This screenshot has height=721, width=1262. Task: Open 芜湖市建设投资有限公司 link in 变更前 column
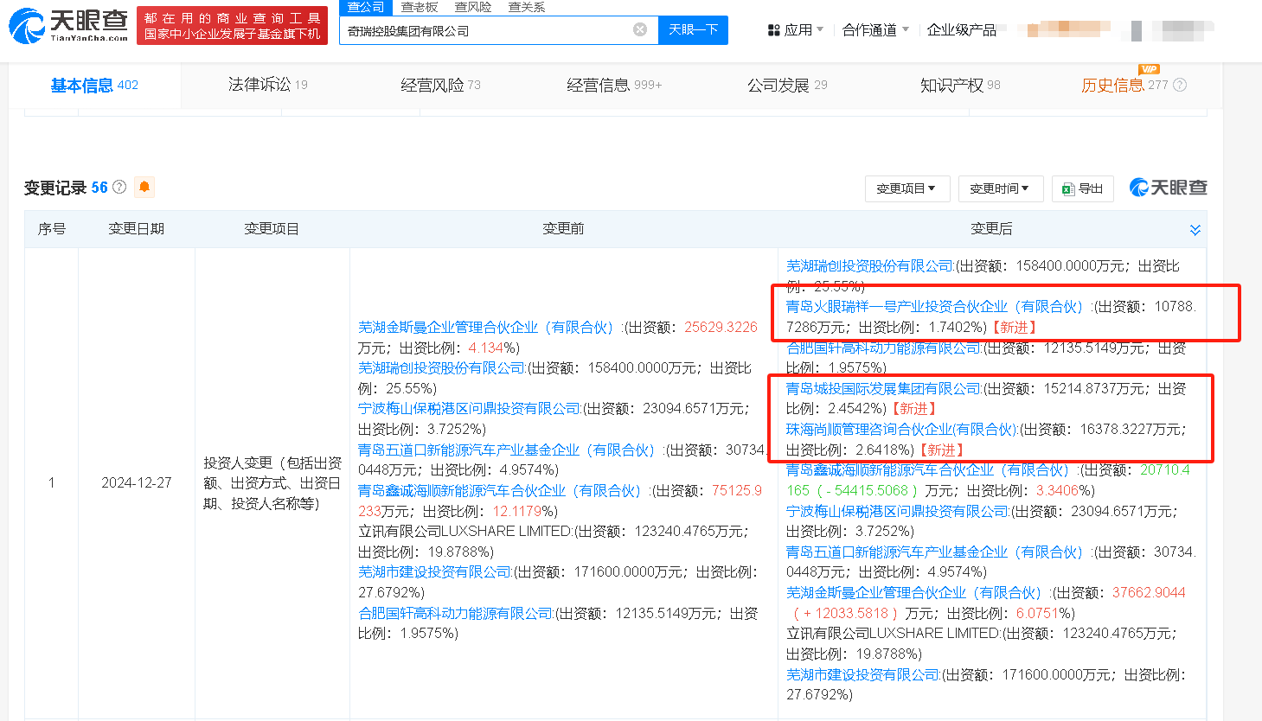point(435,572)
